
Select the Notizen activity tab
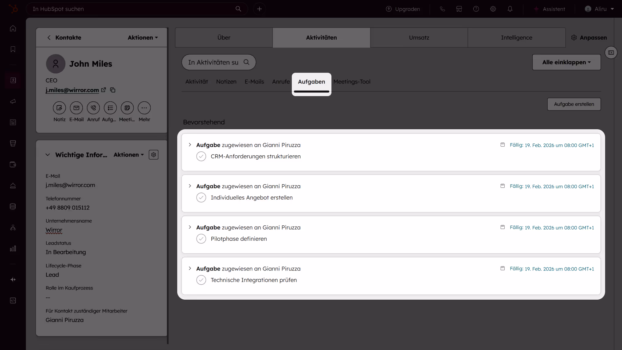[226, 82]
